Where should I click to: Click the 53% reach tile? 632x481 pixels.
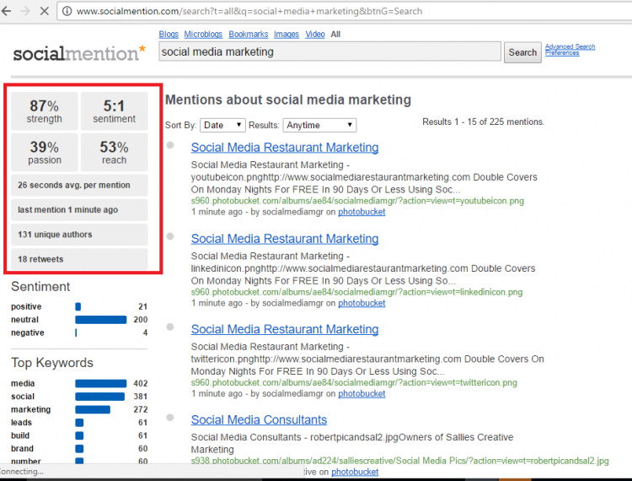click(x=114, y=153)
